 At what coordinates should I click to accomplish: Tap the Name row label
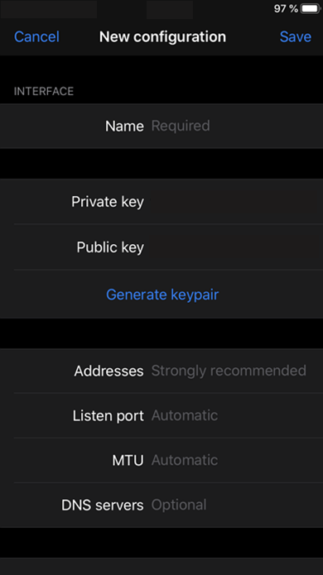coord(124,126)
